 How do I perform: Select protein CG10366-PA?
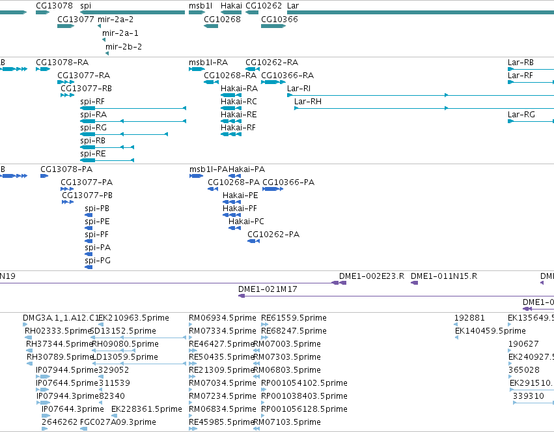click(288, 182)
